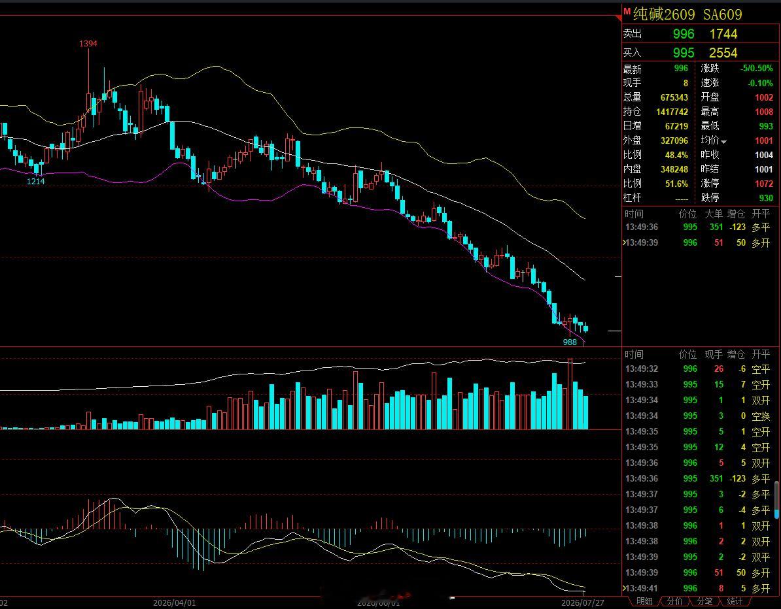Click the 纯碱2609 SA609 contract title
781x609 pixels.
pyautogui.click(x=687, y=14)
